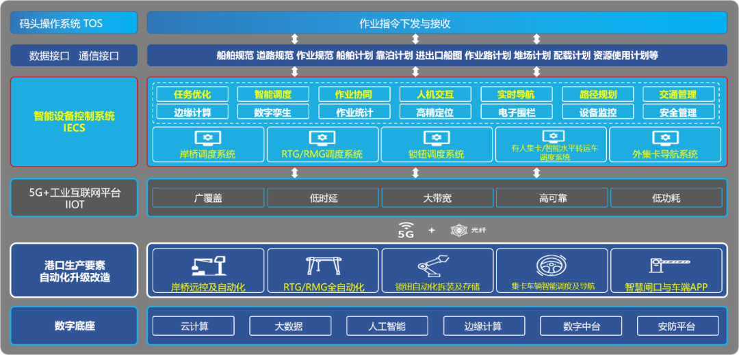Click the 设备监控 box
The height and width of the screenshot is (355, 739).
pyautogui.click(x=597, y=111)
